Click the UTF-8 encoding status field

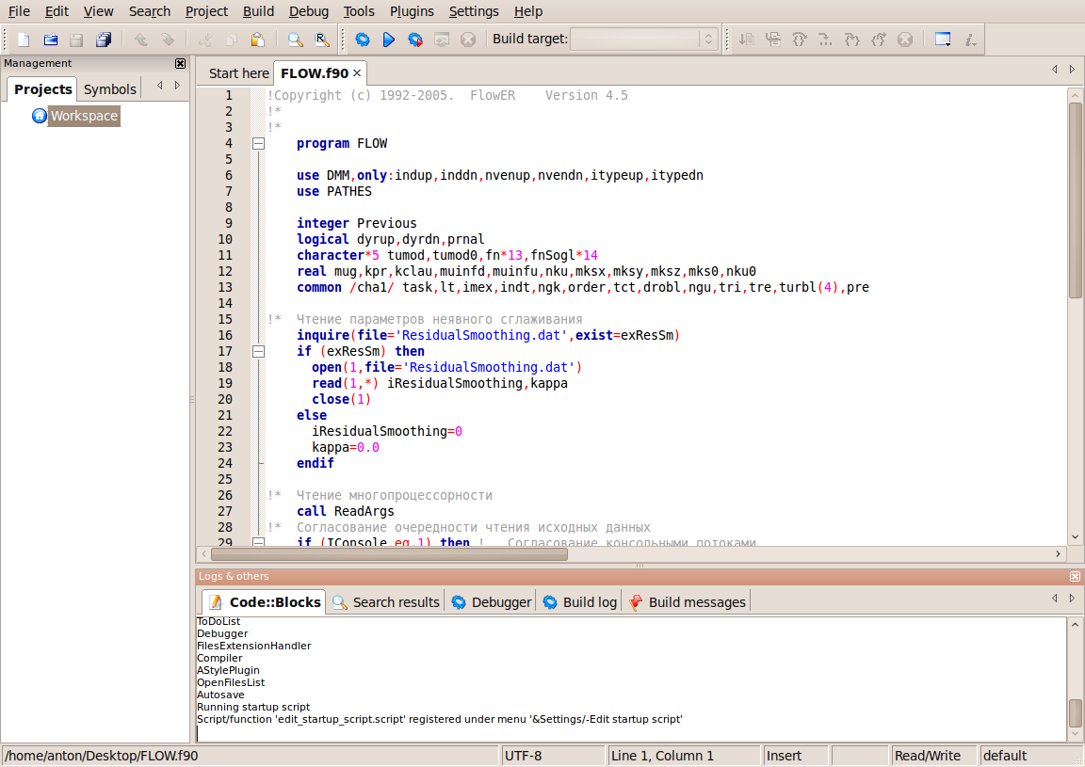coord(553,755)
